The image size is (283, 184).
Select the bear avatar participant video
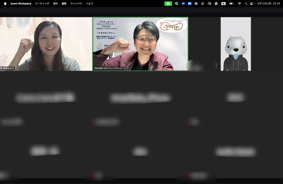(235, 44)
